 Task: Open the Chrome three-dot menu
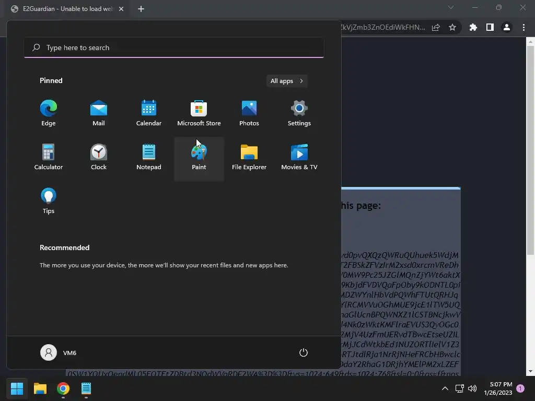pos(524,28)
